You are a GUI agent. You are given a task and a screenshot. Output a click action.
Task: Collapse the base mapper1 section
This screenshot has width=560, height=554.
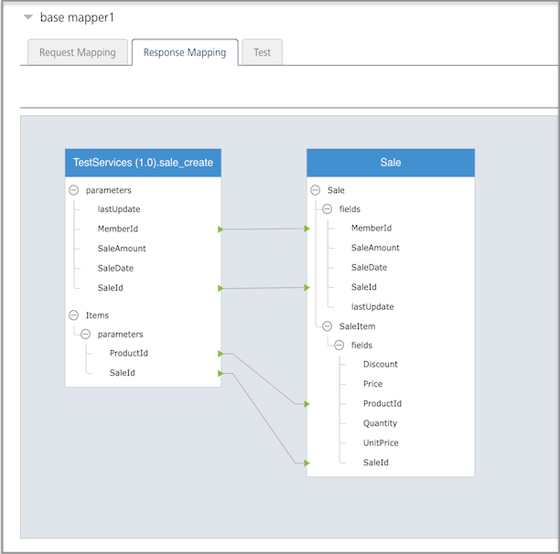click(28, 17)
